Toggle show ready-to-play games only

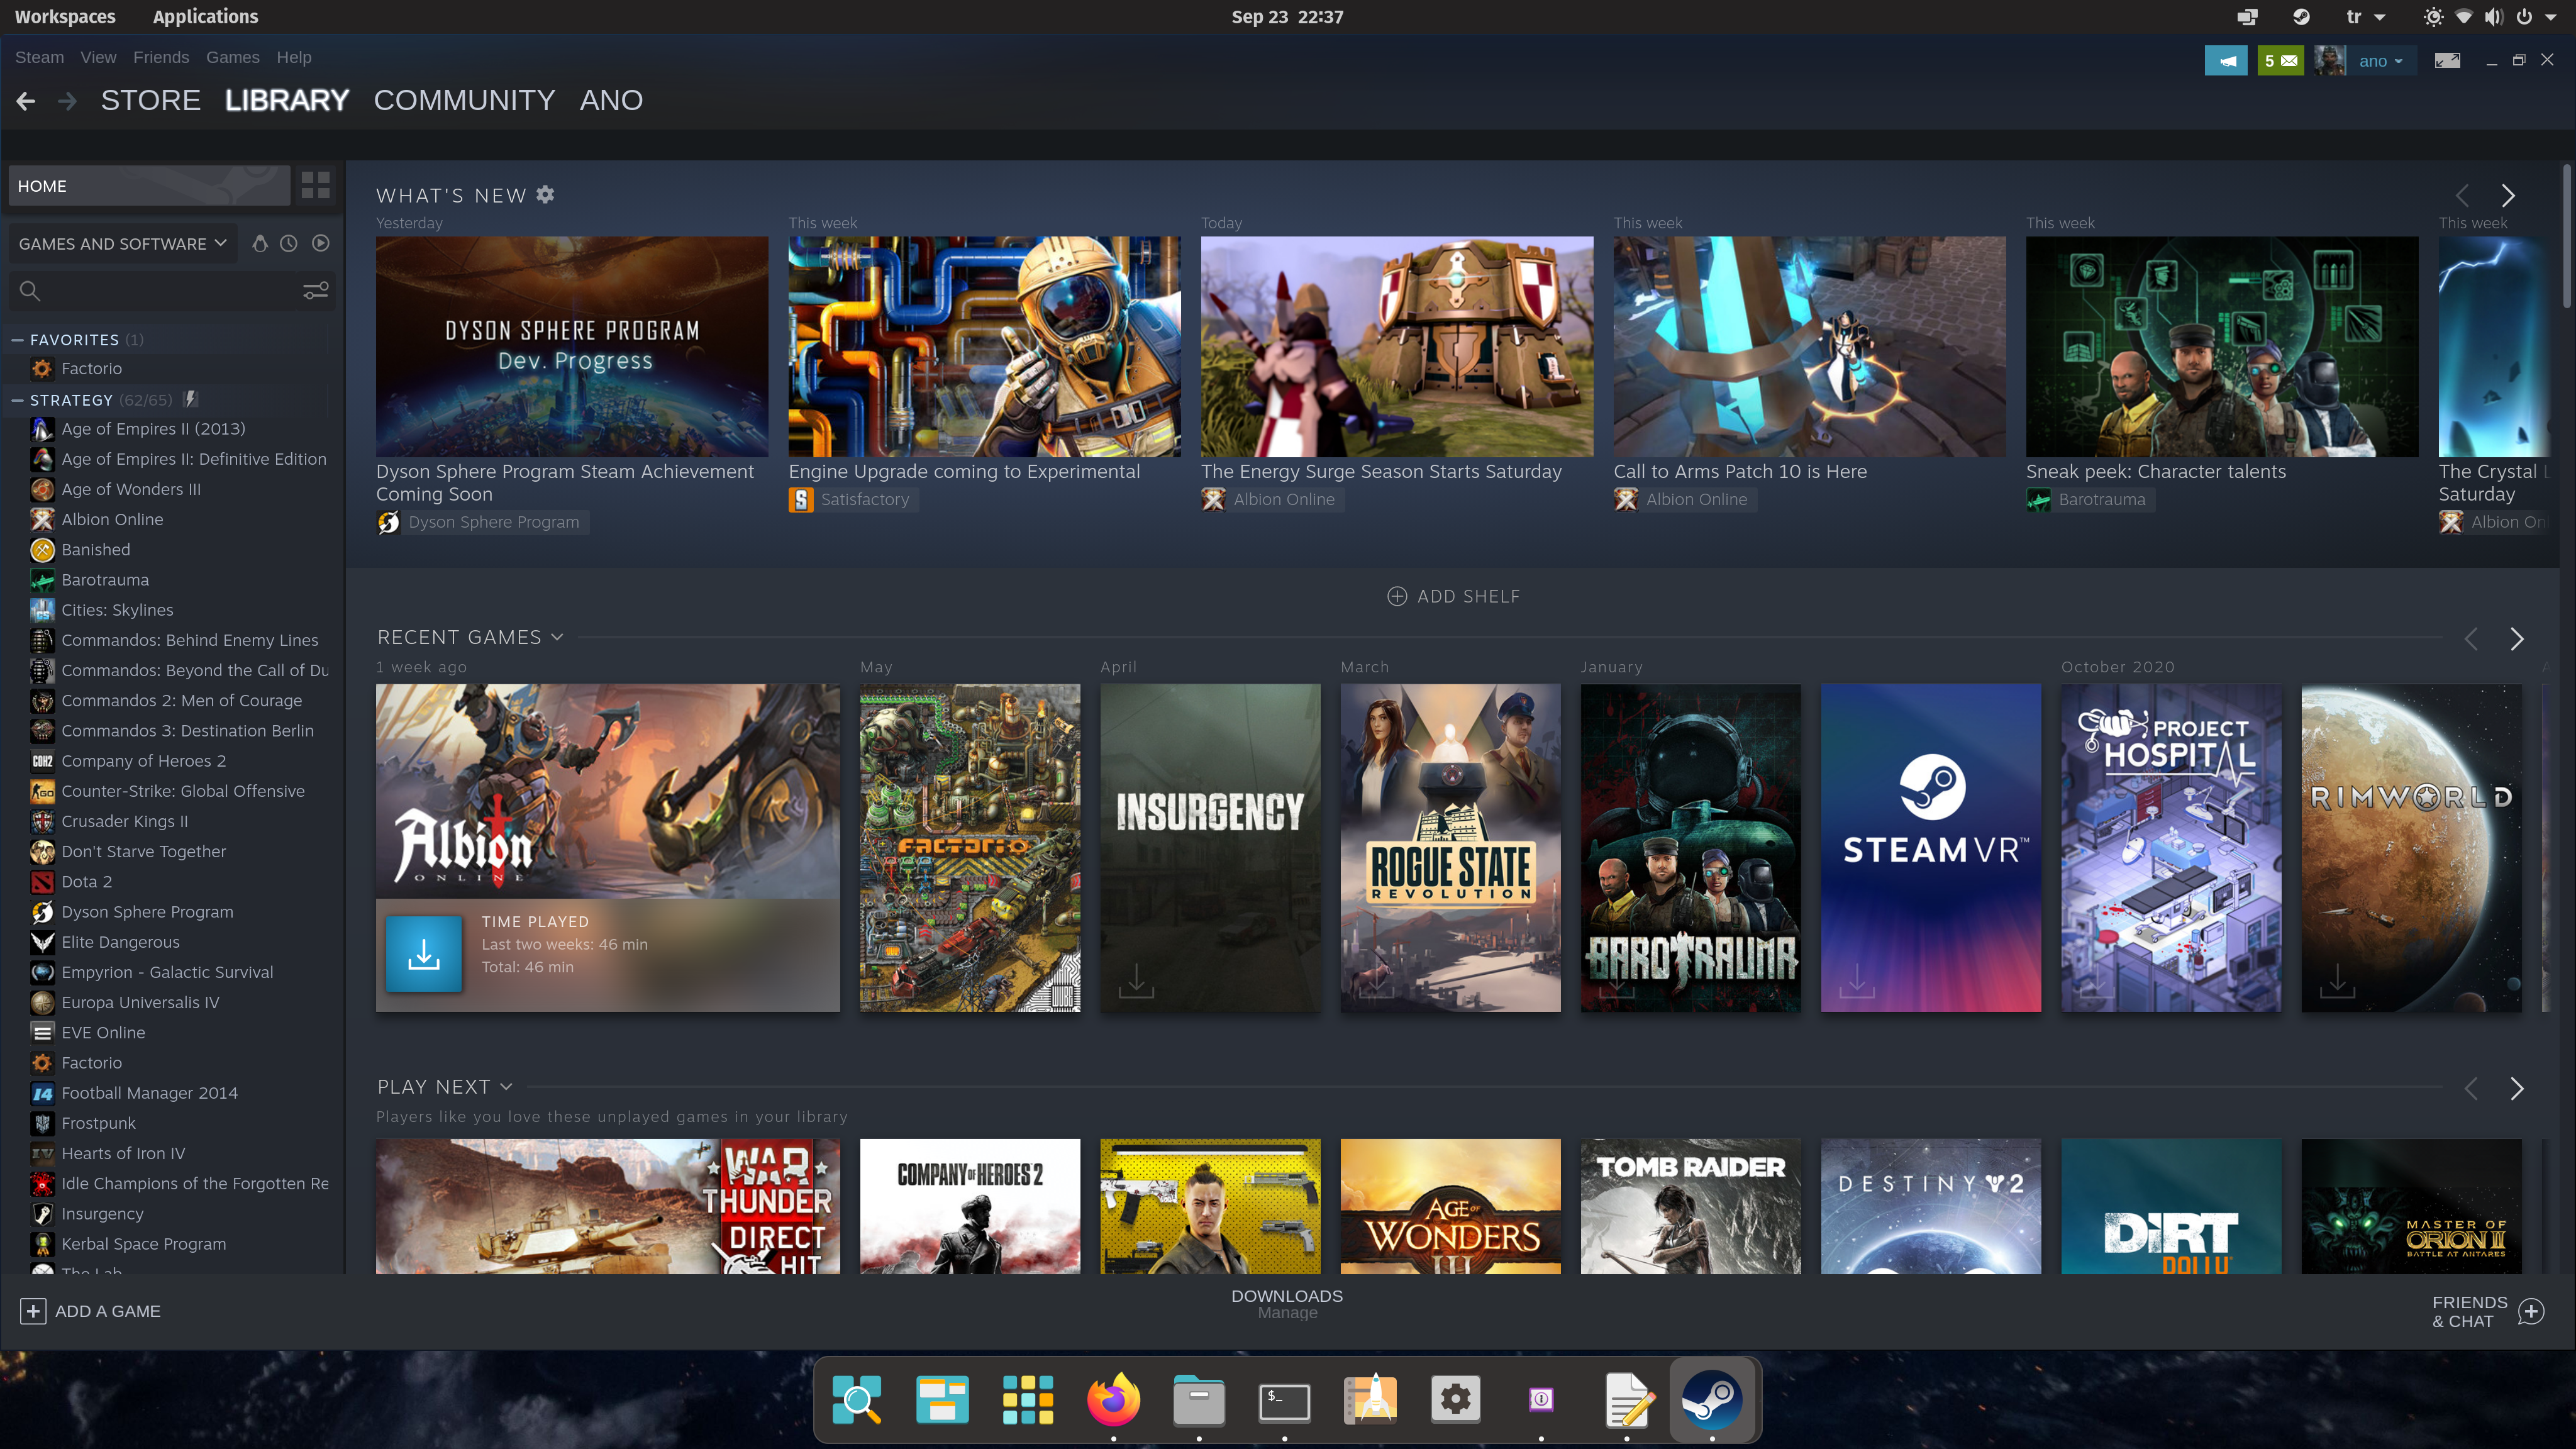(320, 243)
